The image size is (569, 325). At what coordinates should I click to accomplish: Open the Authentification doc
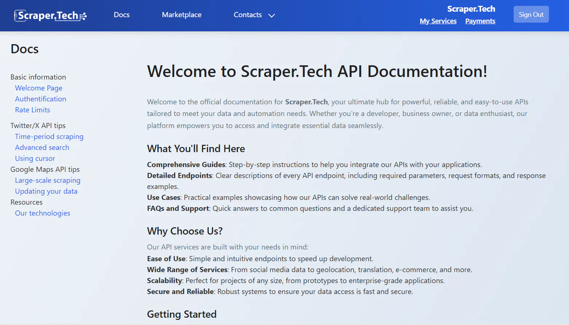click(x=40, y=99)
